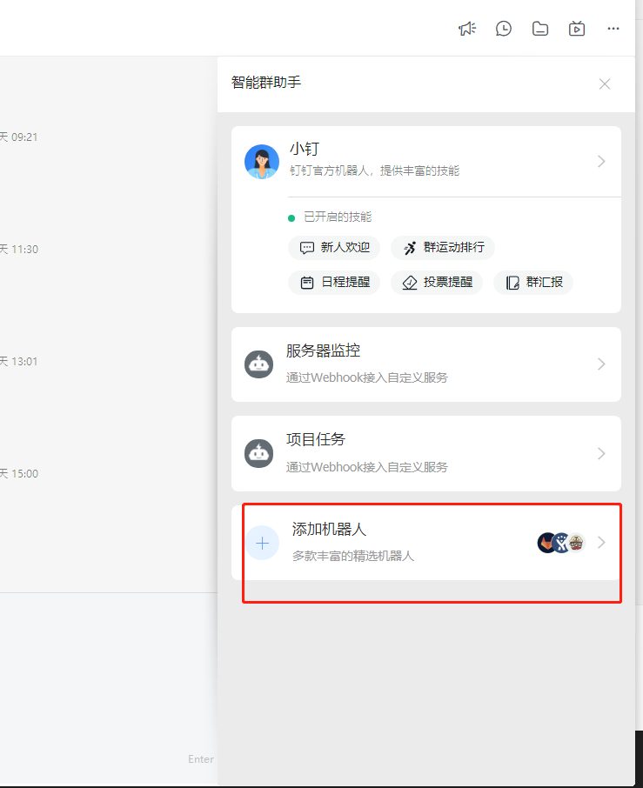643x788 pixels.
Task: Open the group announcement megaphone icon
Action: tap(467, 29)
